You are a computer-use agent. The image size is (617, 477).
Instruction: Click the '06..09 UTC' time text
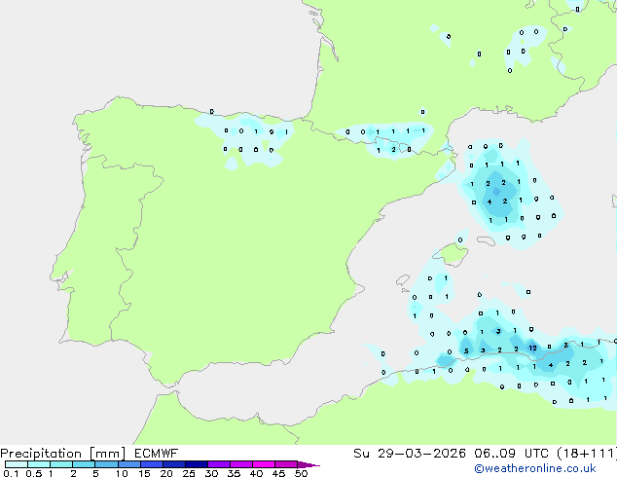(511, 454)
